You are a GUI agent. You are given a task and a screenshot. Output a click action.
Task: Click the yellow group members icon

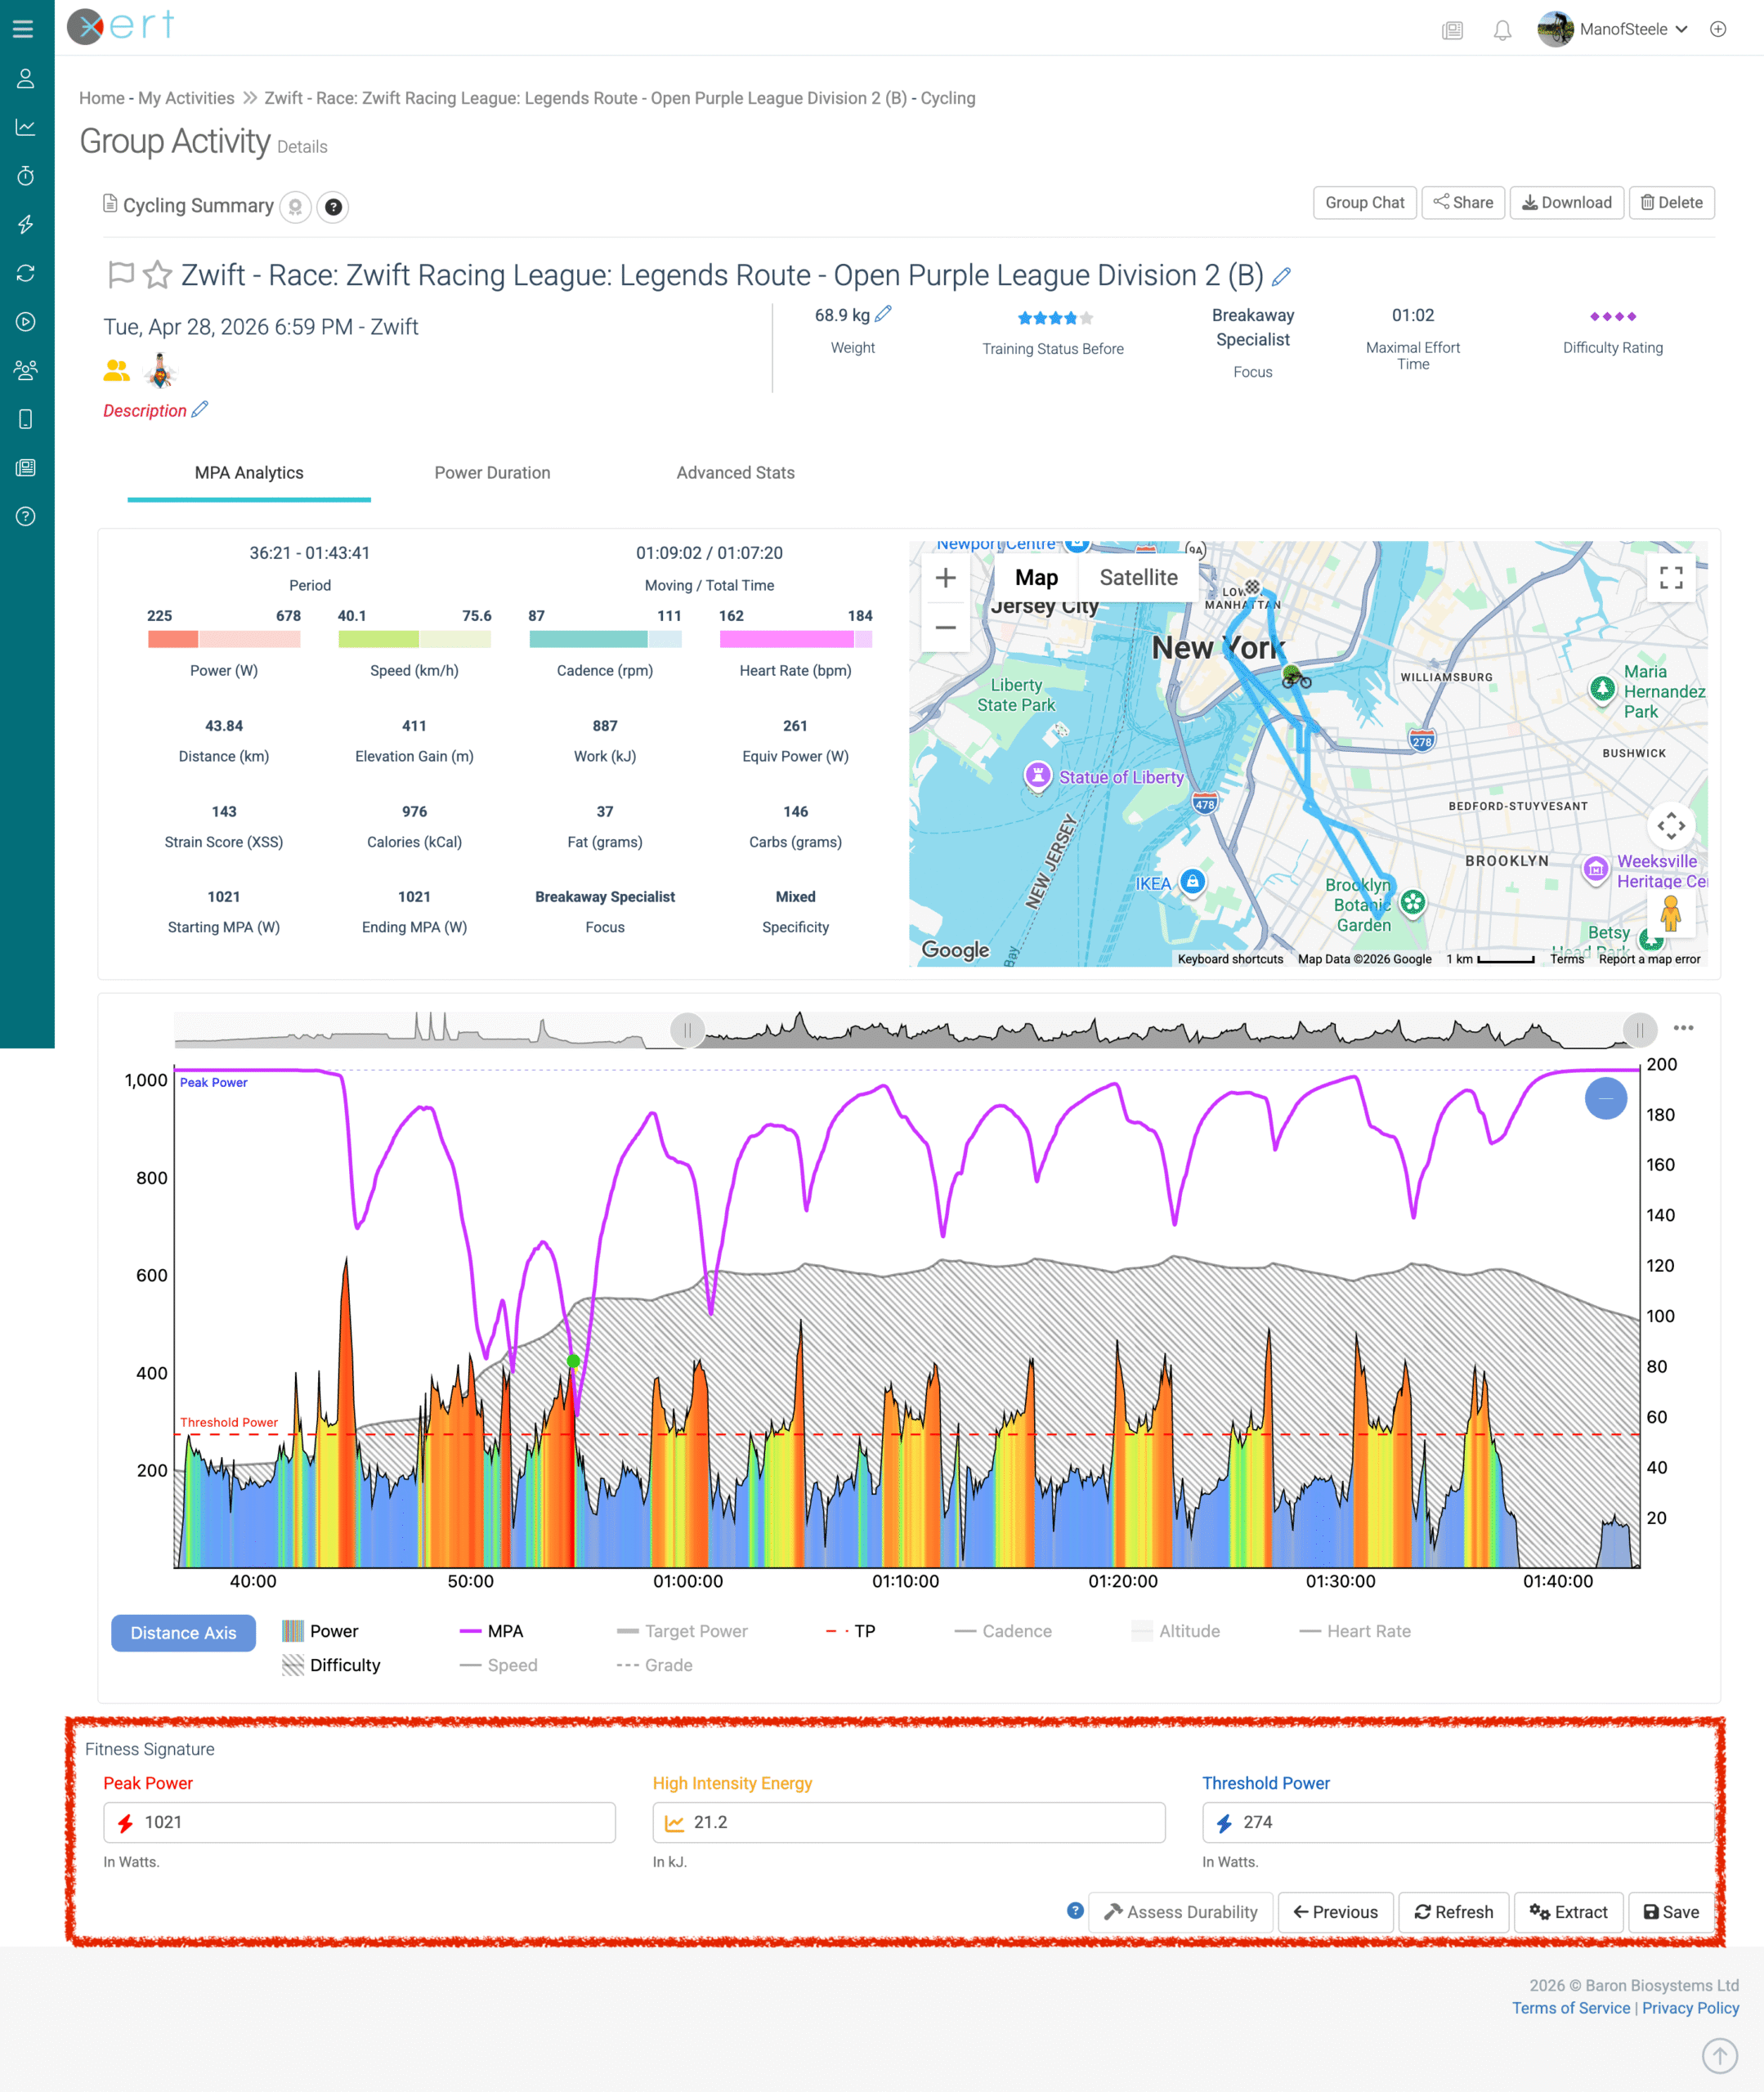[x=117, y=371]
